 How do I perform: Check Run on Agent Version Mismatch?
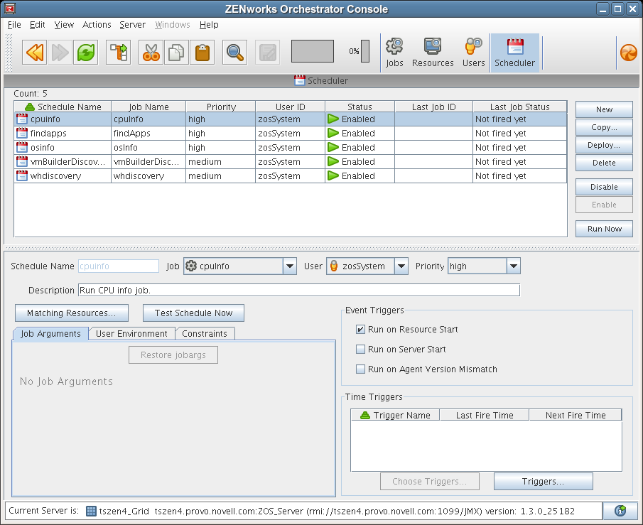pyautogui.click(x=361, y=369)
